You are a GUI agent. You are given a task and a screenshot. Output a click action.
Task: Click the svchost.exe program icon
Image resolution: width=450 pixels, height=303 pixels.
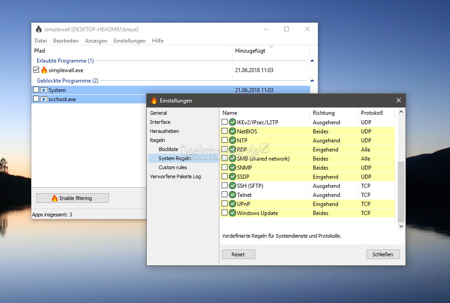(44, 99)
